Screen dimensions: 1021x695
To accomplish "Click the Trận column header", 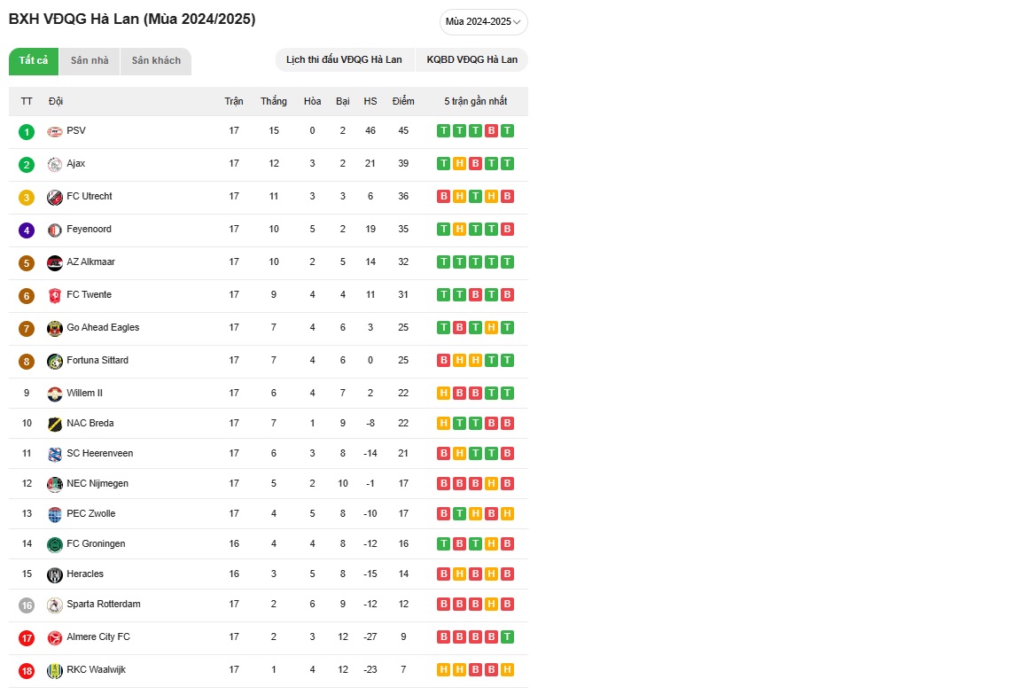I will point(234,101).
